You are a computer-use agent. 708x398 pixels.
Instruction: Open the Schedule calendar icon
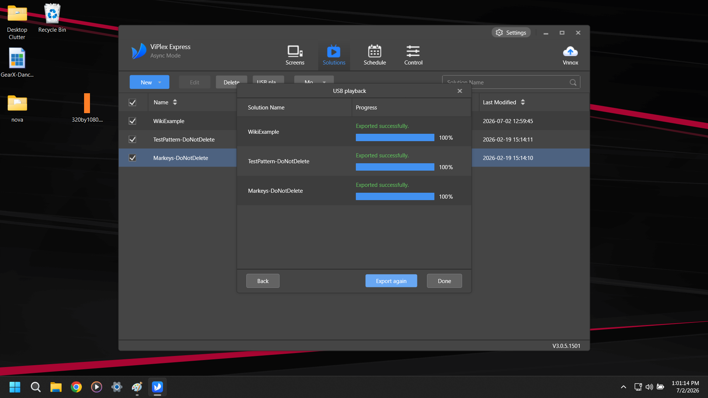(375, 52)
